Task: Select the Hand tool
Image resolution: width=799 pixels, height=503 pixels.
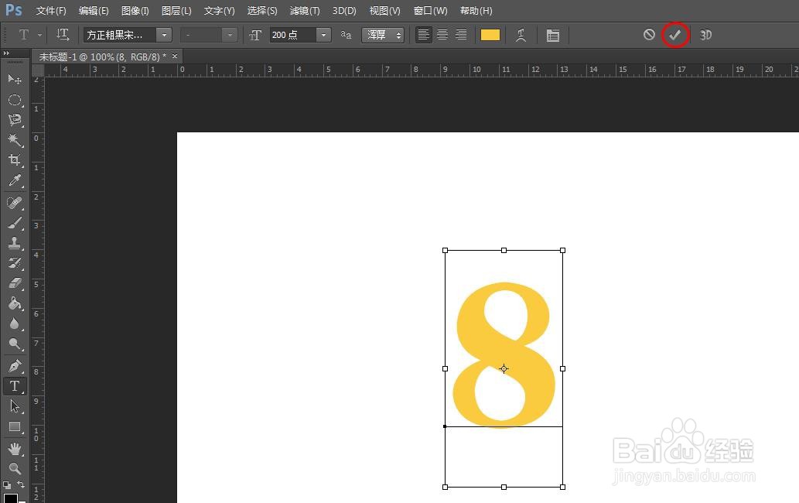Action: 14,449
